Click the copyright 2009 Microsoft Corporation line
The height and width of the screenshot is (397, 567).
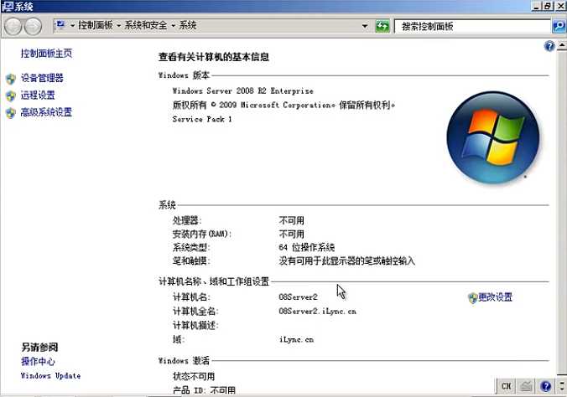[x=283, y=106]
